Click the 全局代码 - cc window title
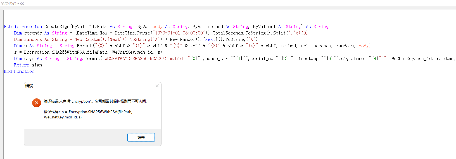Image resolution: width=456 pixels, height=159 pixels. (12, 3)
